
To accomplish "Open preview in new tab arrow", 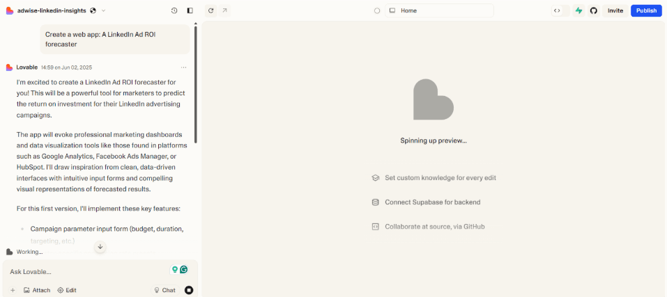I will click(x=224, y=10).
